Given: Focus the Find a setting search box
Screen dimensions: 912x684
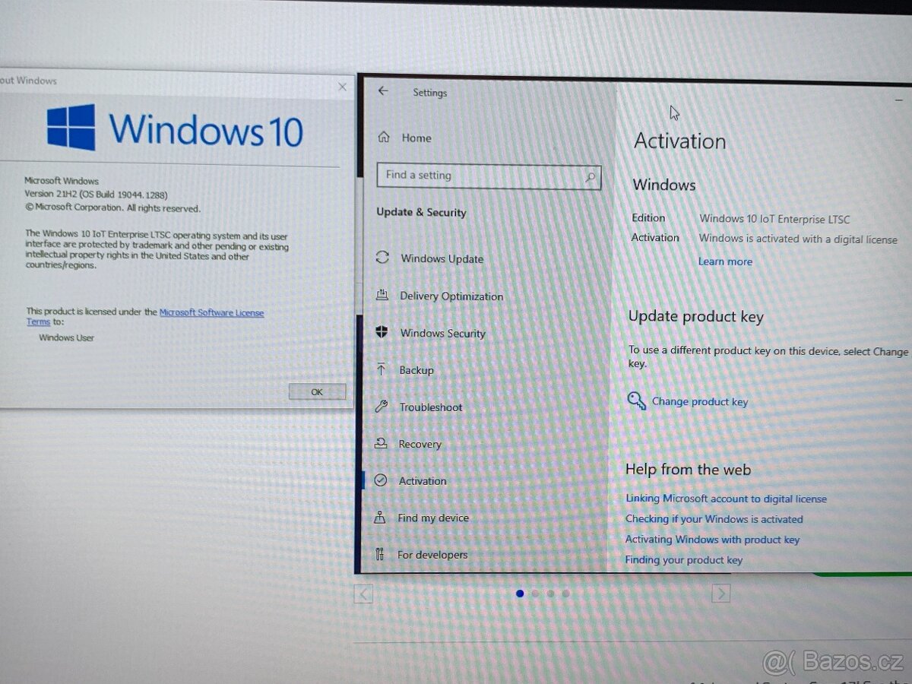Looking at the screenshot, I should [x=489, y=176].
